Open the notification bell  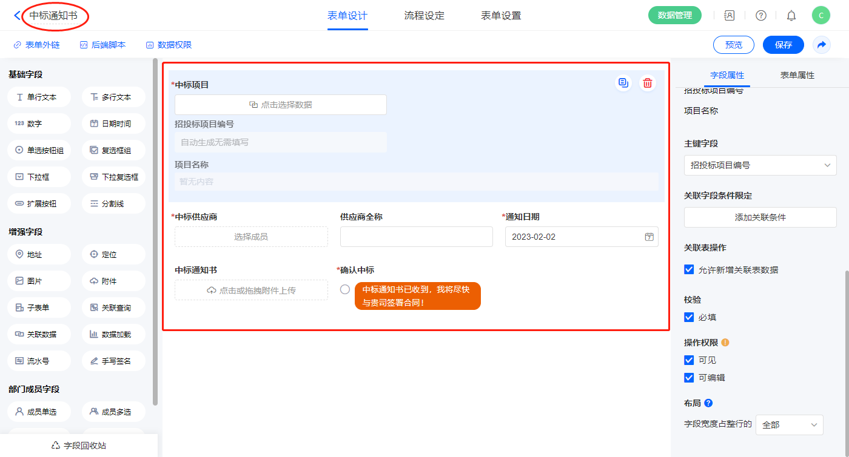click(x=791, y=16)
